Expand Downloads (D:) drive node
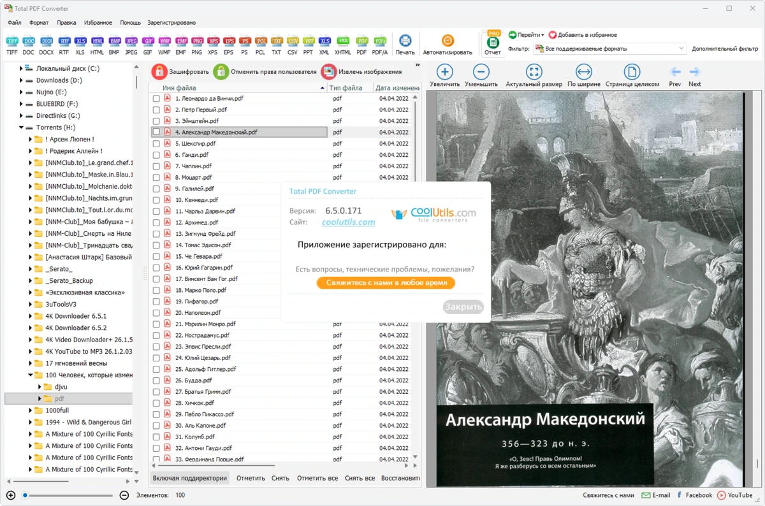This screenshot has width=765, height=506. [21, 80]
